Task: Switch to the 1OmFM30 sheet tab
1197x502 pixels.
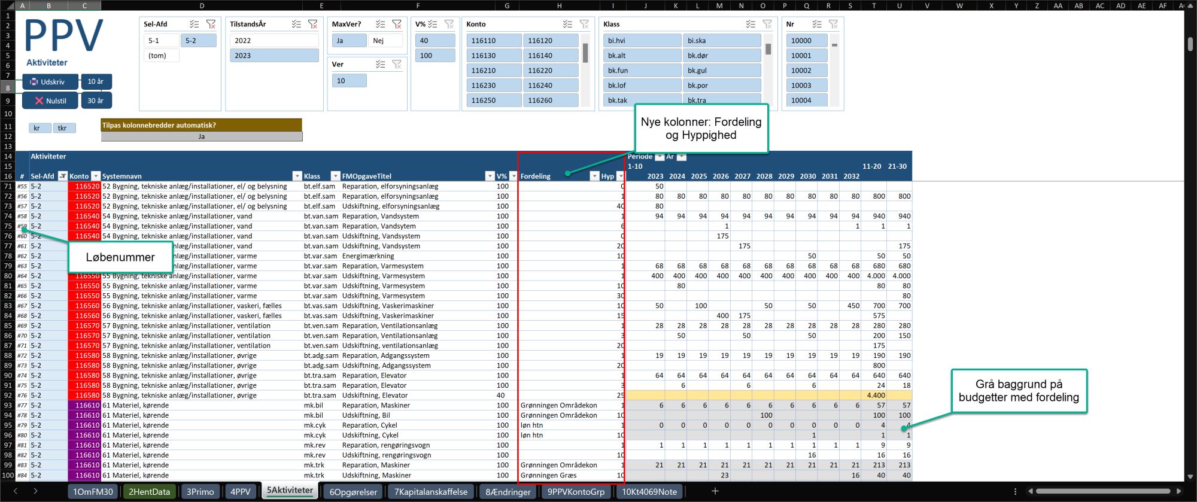Action: coord(93,491)
